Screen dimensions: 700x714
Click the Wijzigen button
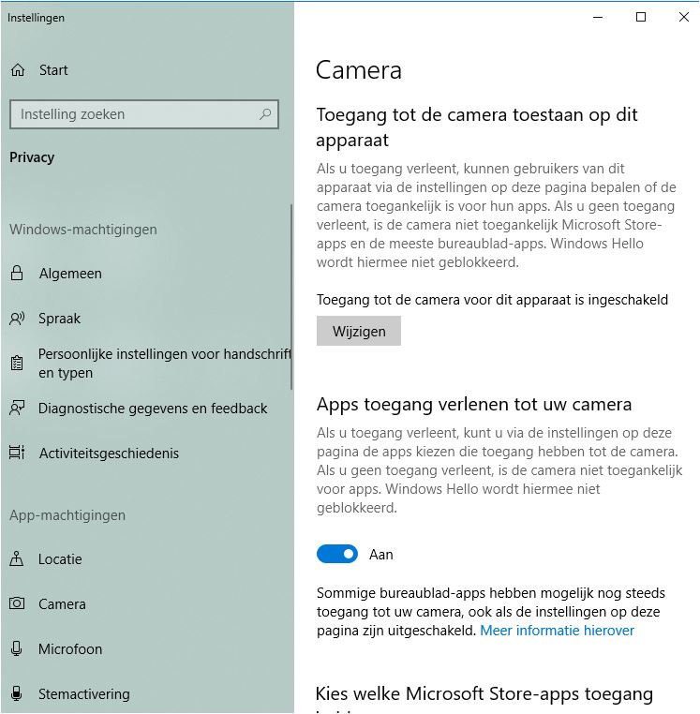click(359, 331)
